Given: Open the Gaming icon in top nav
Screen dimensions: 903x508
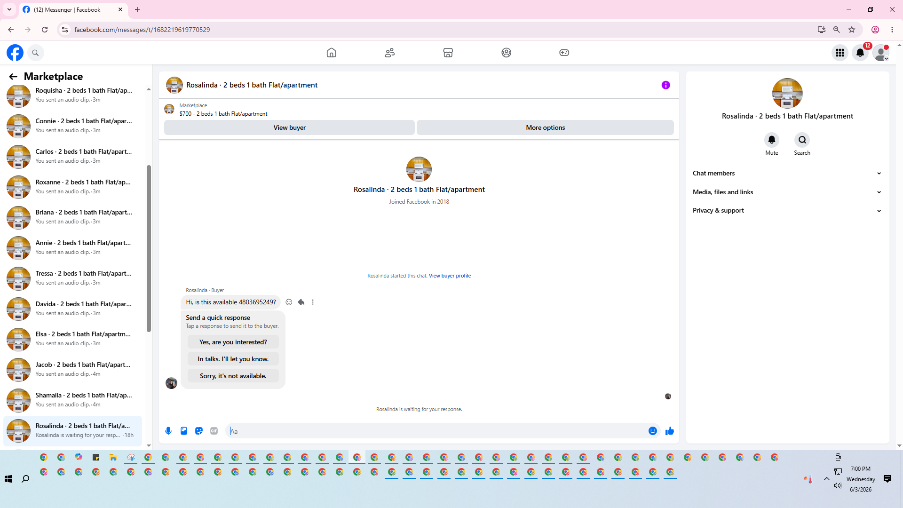Looking at the screenshot, I should click(564, 53).
